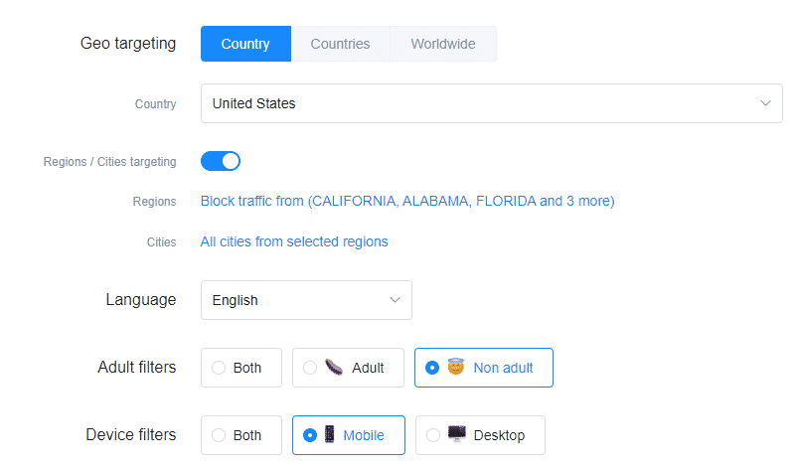Select Adult radio button
This screenshot has width=799, height=470.
pos(310,368)
